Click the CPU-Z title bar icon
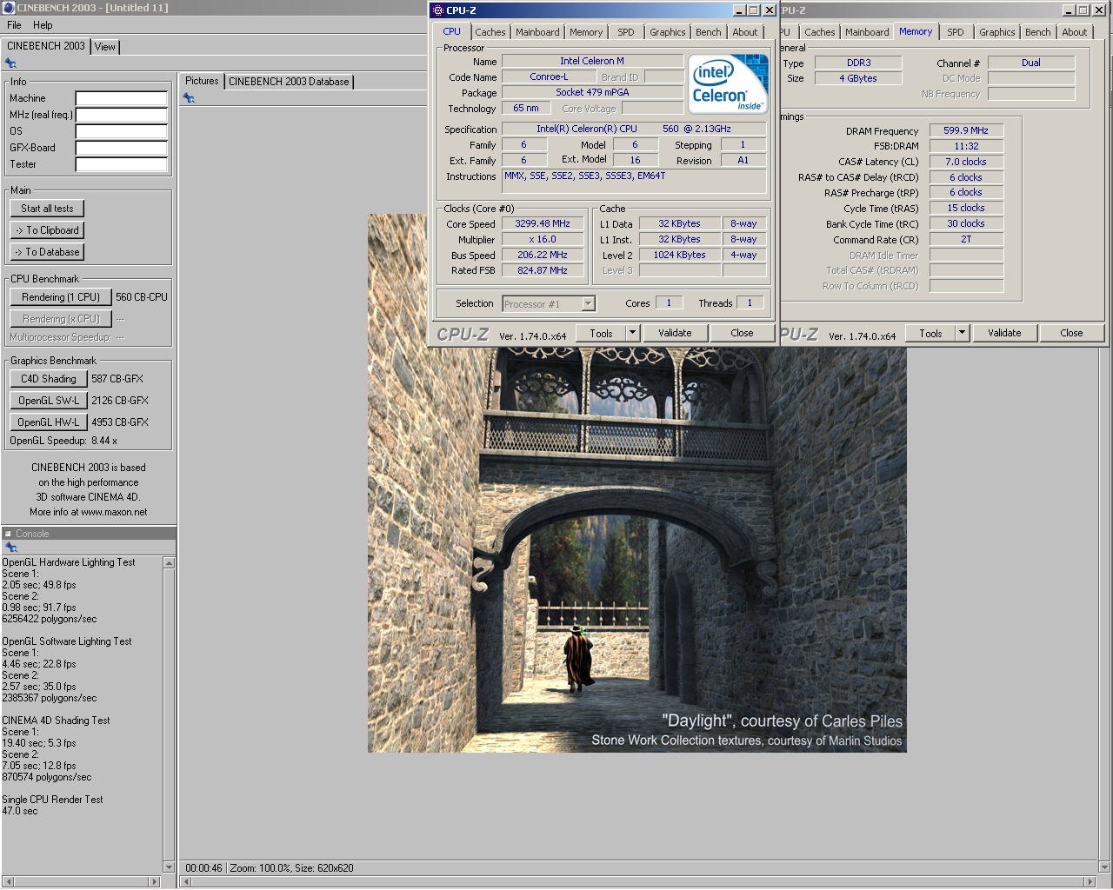The width and height of the screenshot is (1113, 890). [x=438, y=10]
